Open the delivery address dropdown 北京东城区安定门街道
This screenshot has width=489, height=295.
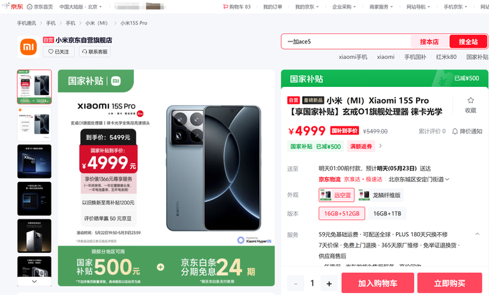tap(419, 179)
